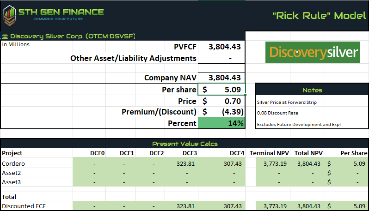Select the "Per share" label in summary
The image size is (369, 211).
(x=179, y=90)
